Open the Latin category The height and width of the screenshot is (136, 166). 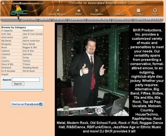pyautogui.click(x=25, y=37)
